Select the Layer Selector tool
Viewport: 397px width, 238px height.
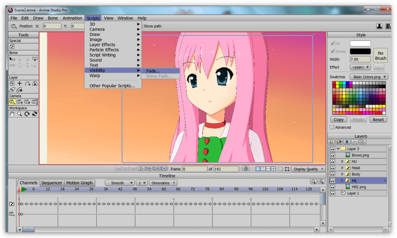19,90
